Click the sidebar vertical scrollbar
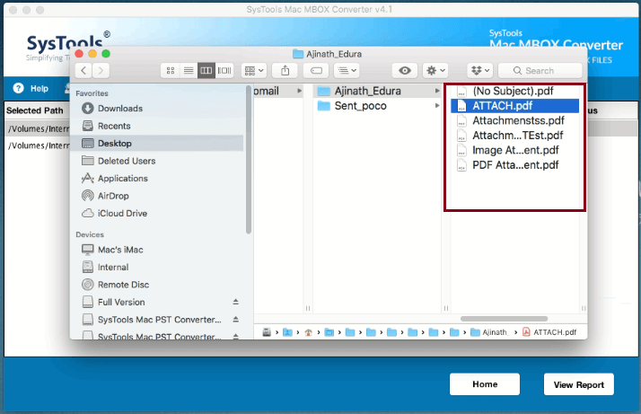 (248, 160)
